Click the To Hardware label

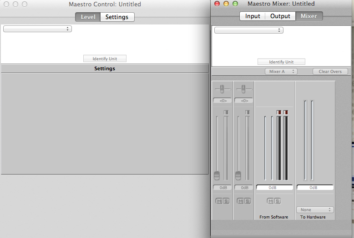click(x=313, y=217)
